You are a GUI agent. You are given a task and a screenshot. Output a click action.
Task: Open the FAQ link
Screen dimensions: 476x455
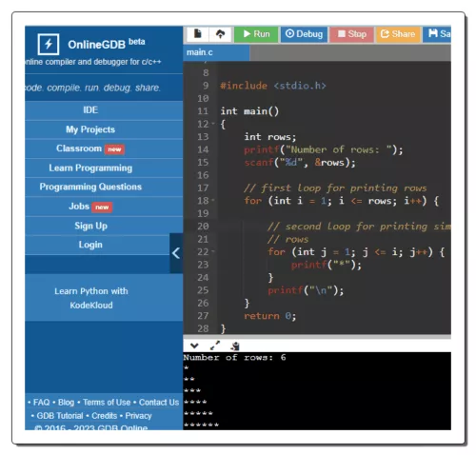tap(41, 403)
